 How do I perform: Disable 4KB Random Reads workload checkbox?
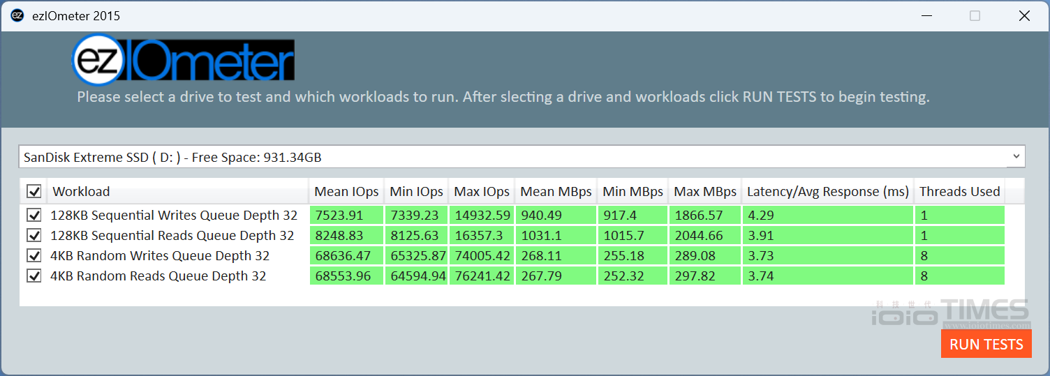(x=33, y=276)
